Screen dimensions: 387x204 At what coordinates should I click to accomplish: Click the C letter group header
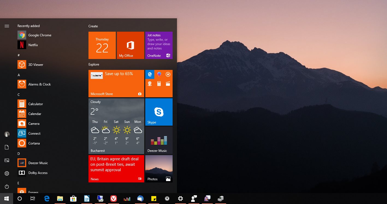(x=19, y=94)
